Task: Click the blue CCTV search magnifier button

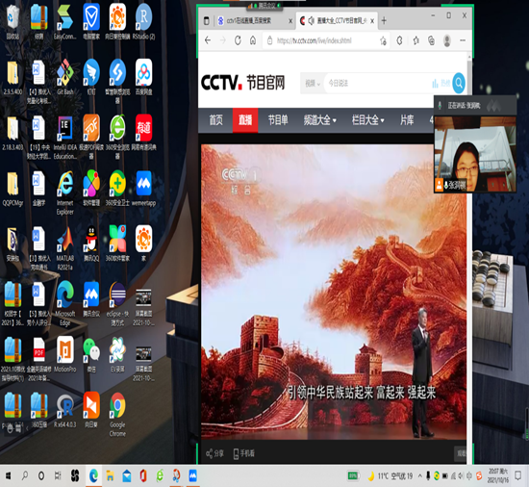Action: click(x=459, y=83)
